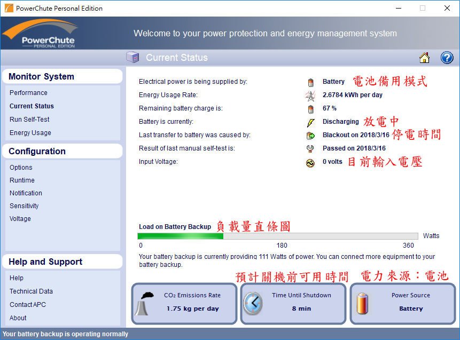Image resolution: width=460 pixels, height=340 pixels.
Task: Open the Runtime configuration page
Action: click(x=22, y=180)
